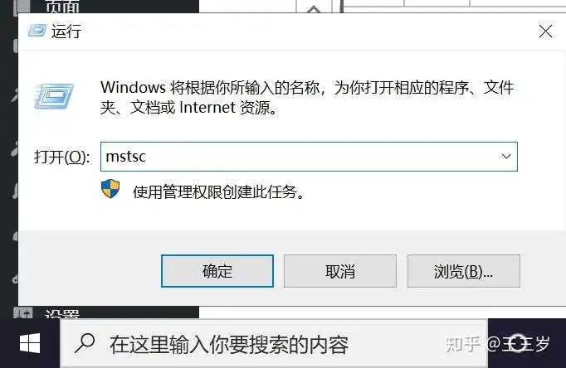Click the 打开(O): label

[62, 157]
